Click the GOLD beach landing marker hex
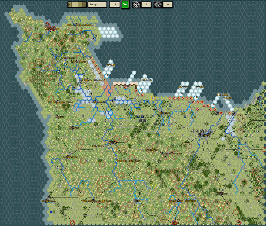The image size is (266, 226). tap(181, 94)
